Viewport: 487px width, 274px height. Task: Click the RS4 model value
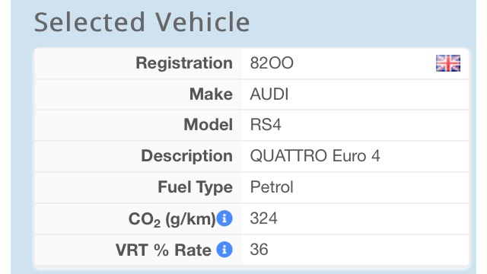[266, 125]
